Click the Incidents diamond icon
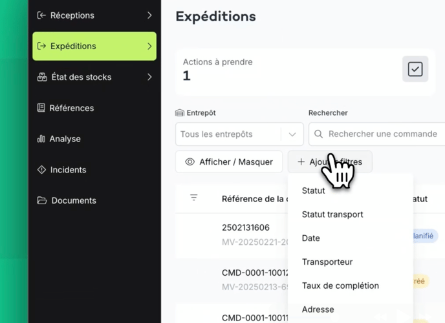This screenshot has width=445, height=323. click(x=41, y=170)
